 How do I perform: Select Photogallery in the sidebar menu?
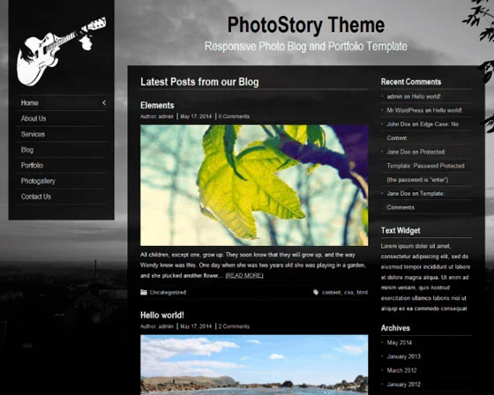(x=38, y=181)
